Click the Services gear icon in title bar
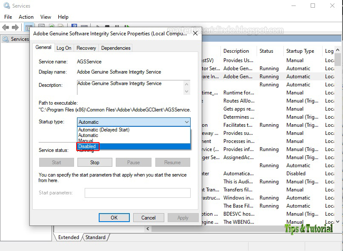The width and height of the screenshot is (343, 251). tap(6, 6)
